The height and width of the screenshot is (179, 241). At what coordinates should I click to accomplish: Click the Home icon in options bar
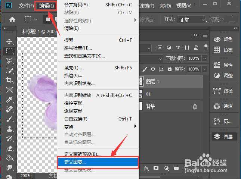click(x=12, y=19)
